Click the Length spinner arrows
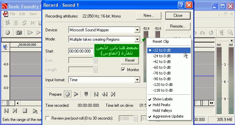 [95, 70]
